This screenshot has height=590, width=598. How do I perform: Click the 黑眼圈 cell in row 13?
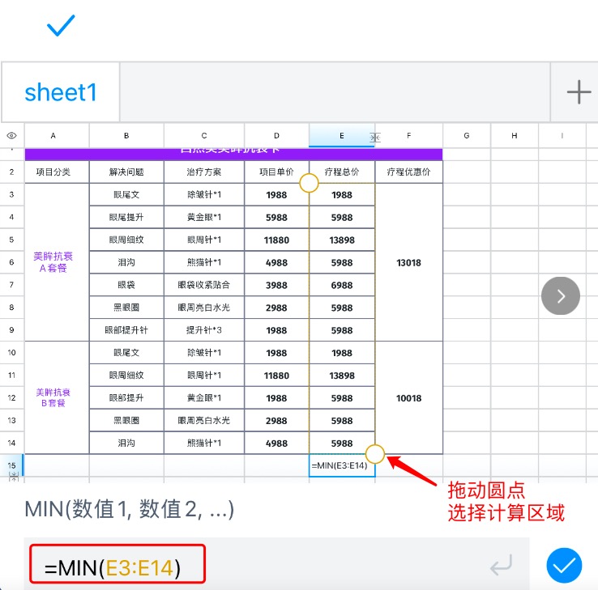coord(126,421)
